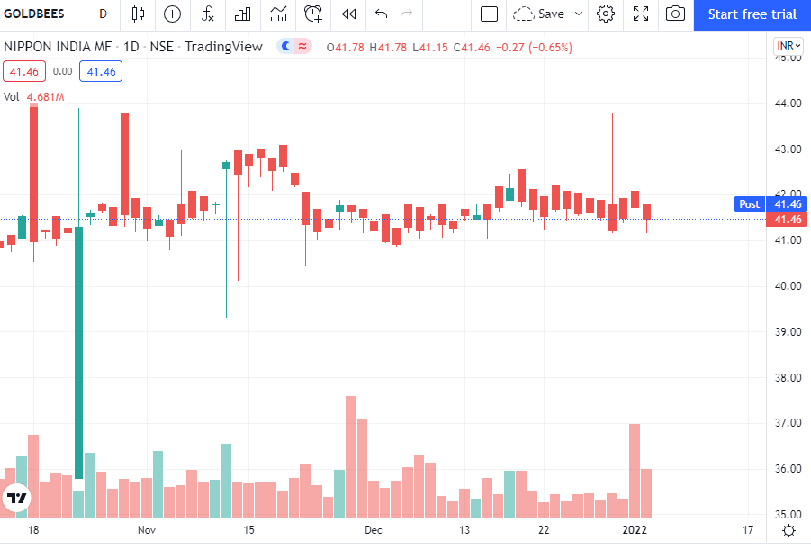
Task: Toggle fullscreen mode
Action: pyautogui.click(x=641, y=14)
